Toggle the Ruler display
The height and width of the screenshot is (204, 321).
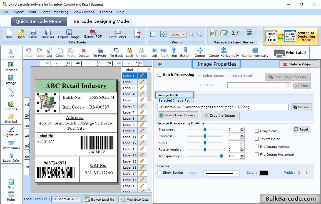(11, 196)
